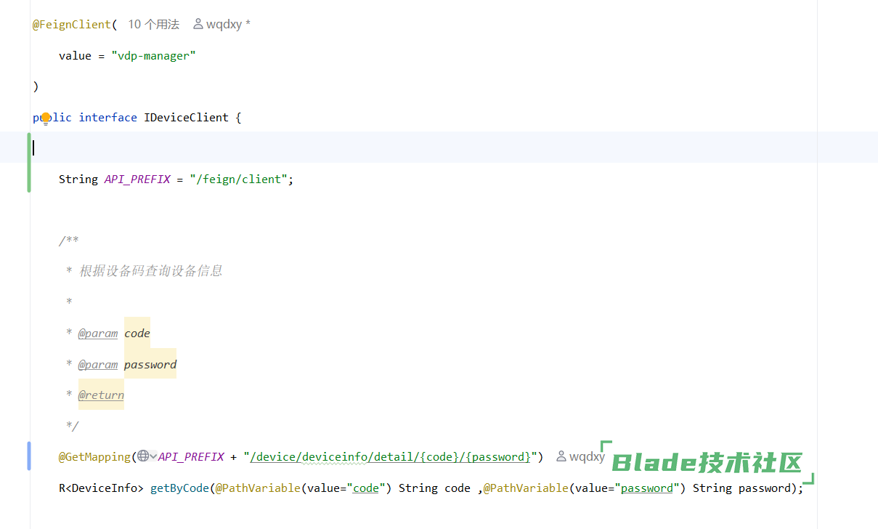This screenshot has width=878, height=529.
Task: Click the person icon beside "wqdxy *"
Action: (198, 24)
